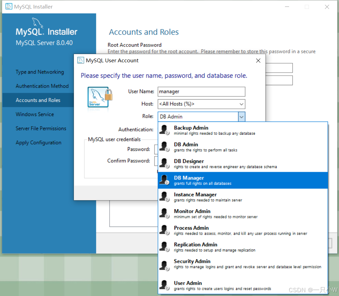This screenshot has width=339, height=296.
Task: Click the MySQL Server lock icon in the dialog
Action: (100, 97)
